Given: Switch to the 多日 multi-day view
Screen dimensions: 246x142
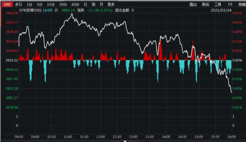Looking at the screenshot, I should click(19, 5).
